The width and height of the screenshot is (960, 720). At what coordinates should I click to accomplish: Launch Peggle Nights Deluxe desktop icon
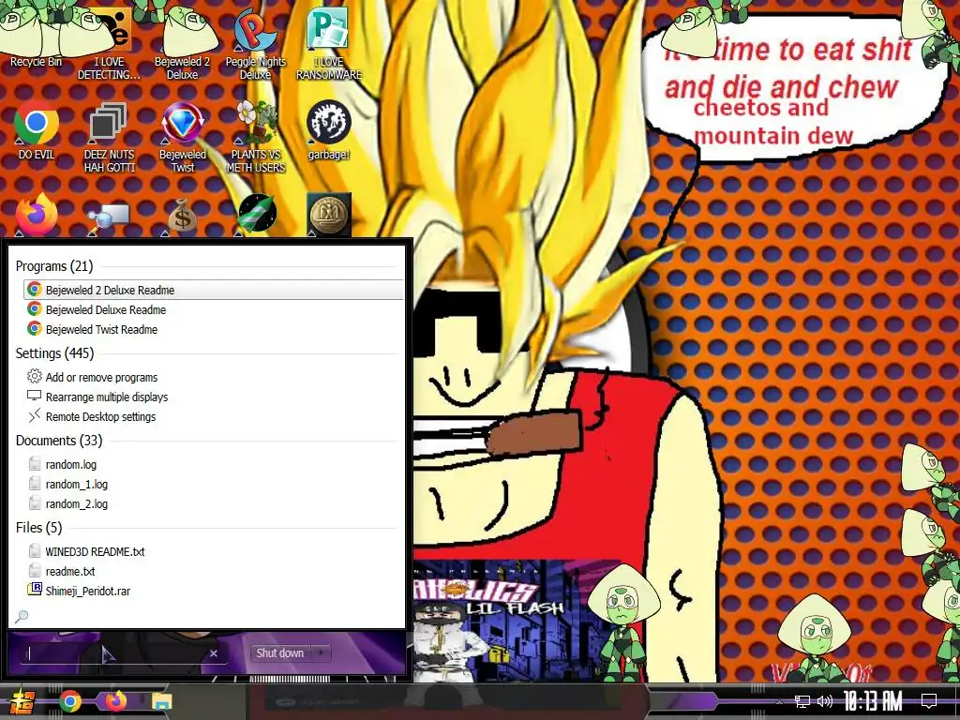click(255, 43)
